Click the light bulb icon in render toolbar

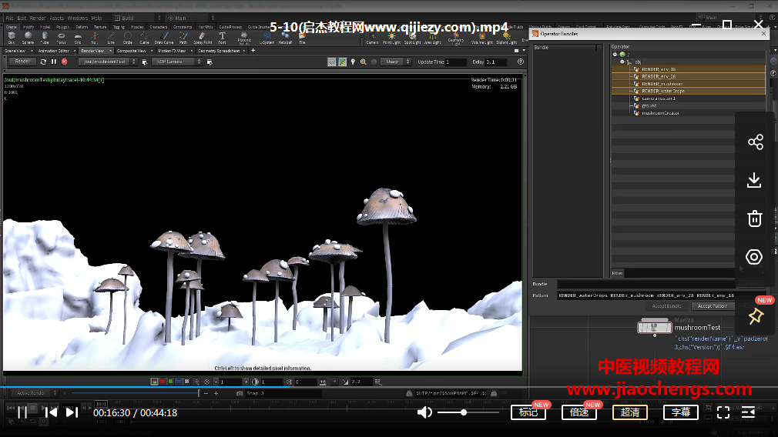tap(353, 62)
